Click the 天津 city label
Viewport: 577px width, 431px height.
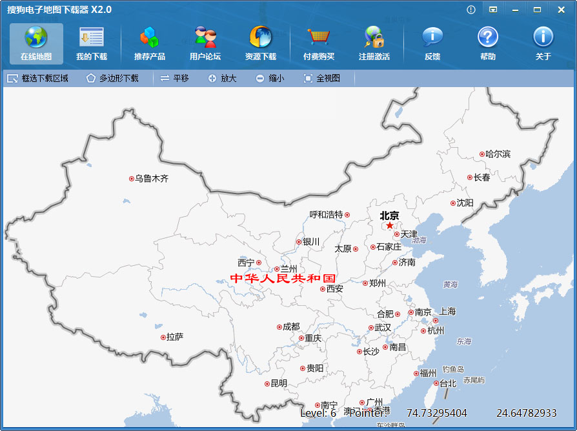pos(409,234)
